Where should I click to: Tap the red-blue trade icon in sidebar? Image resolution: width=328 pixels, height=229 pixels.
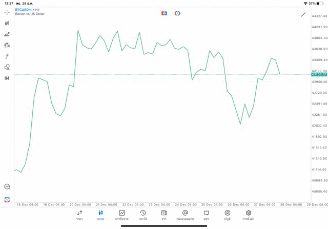coord(7,199)
